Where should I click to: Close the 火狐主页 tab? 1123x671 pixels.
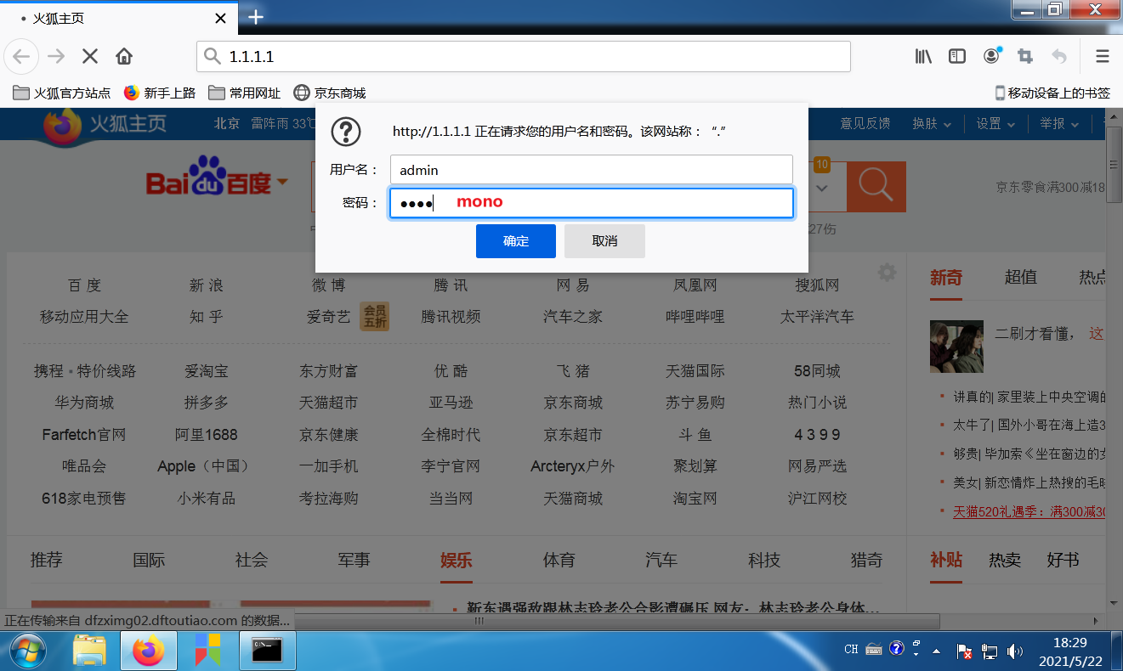(x=220, y=18)
